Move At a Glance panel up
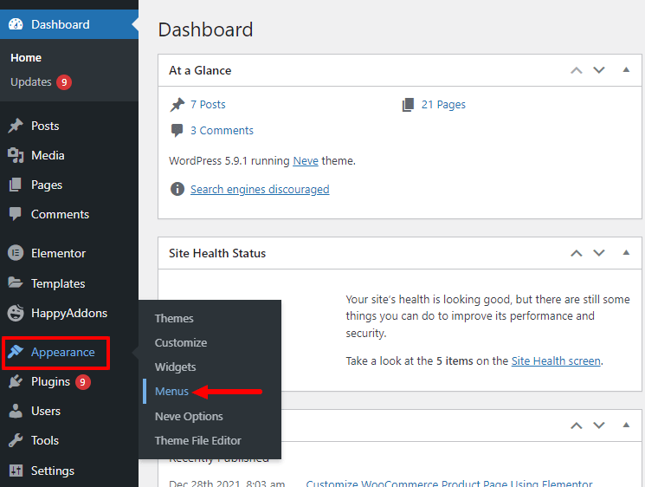Screen dimensions: 645x487 point(577,70)
